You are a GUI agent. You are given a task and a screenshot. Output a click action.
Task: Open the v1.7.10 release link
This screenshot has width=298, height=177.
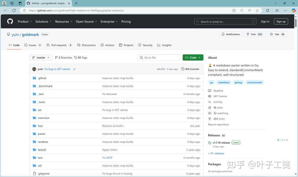221,142
